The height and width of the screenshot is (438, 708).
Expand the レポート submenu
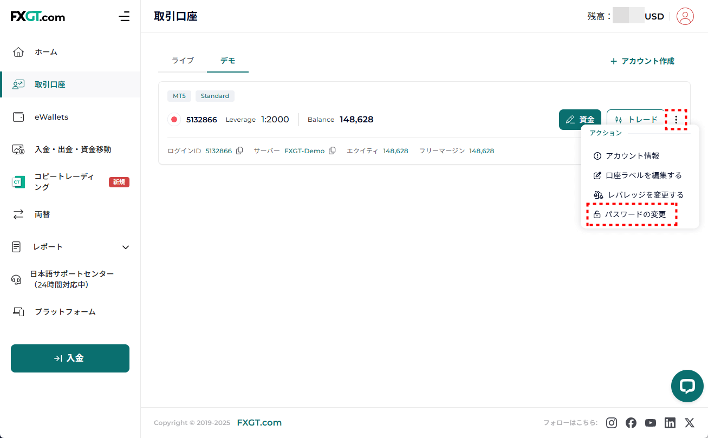[126, 247]
